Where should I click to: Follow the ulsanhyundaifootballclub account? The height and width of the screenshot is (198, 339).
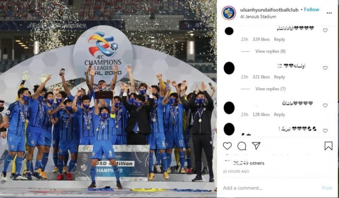tap(311, 9)
